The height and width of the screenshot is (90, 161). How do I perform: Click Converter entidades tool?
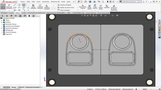tap(40, 6)
